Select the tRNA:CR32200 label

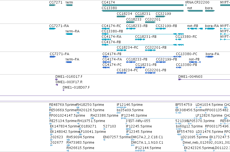(197, 2)
